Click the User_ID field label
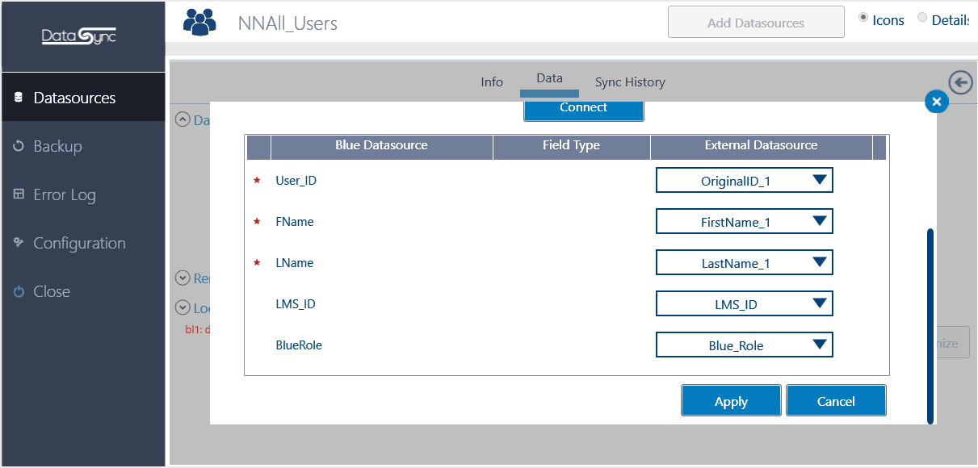Viewport: 978px width, 468px height. point(296,180)
